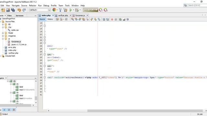207x116 pixels.
Task: Open the Refactor menu
Action: [32, 5]
